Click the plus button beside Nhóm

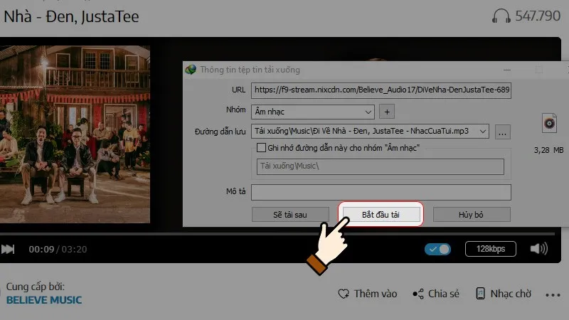[x=387, y=112]
